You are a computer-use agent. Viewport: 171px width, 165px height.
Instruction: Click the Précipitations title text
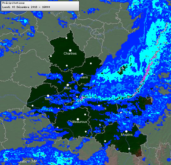[x=13, y=3]
